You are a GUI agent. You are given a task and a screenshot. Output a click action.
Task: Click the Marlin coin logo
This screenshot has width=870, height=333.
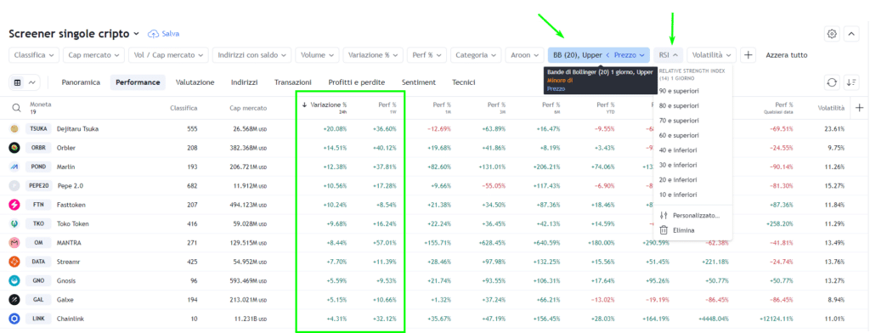point(14,166)
